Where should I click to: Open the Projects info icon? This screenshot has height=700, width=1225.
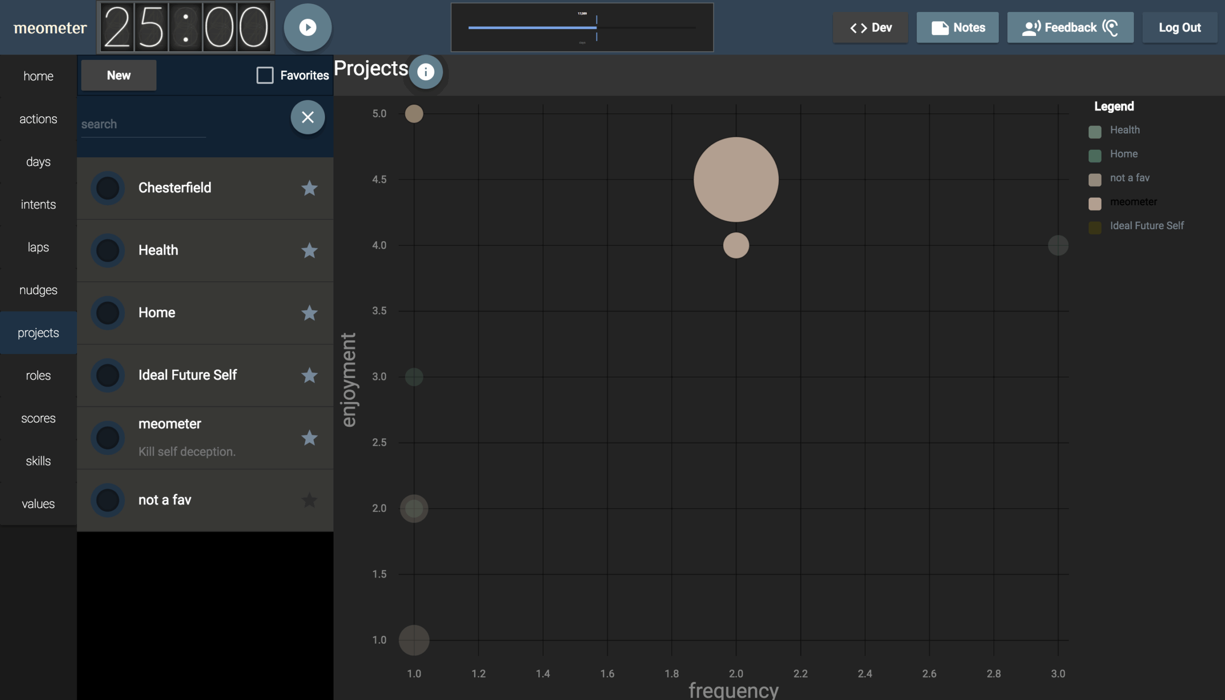(x=425, y=72)
